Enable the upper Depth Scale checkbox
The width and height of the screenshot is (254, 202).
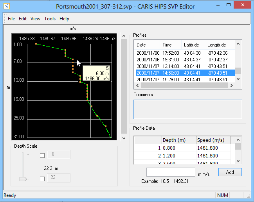(42, 155)
